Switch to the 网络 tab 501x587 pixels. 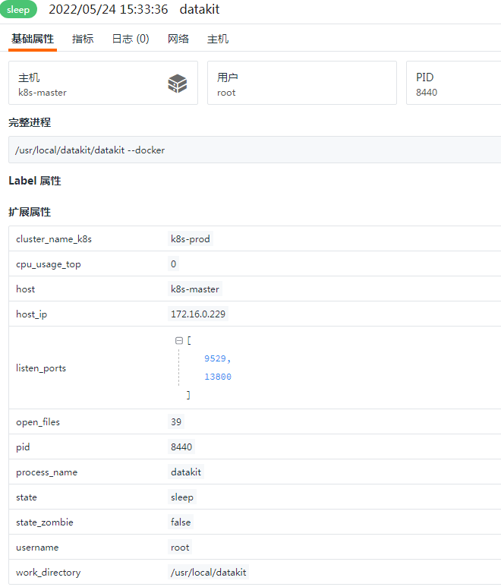coord(178,39)
